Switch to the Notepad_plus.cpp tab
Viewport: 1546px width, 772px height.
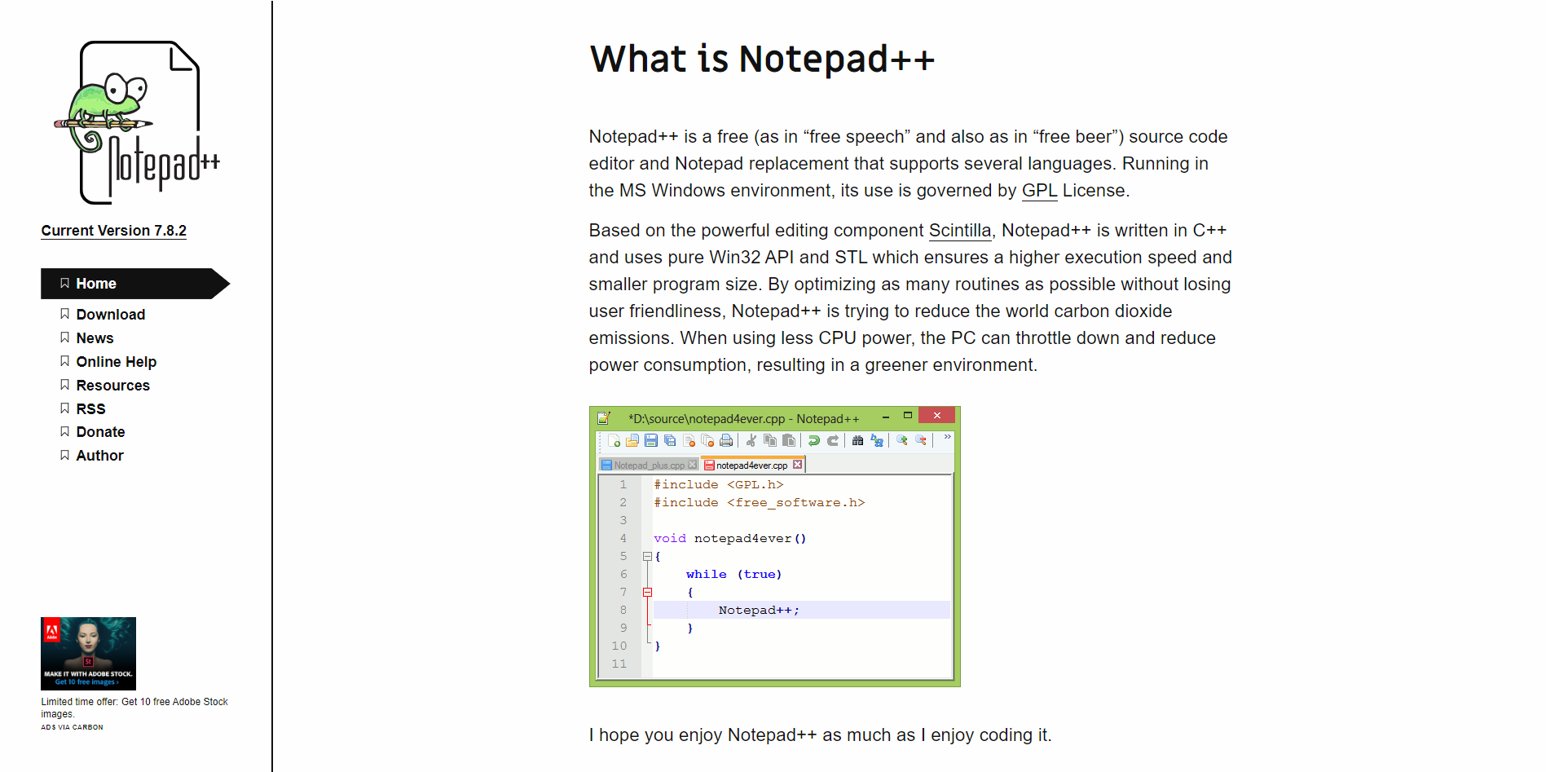(649, 465)
